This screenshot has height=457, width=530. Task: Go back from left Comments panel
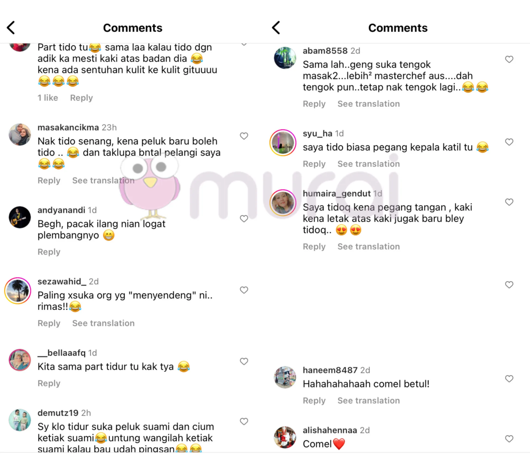click(11, 28)
